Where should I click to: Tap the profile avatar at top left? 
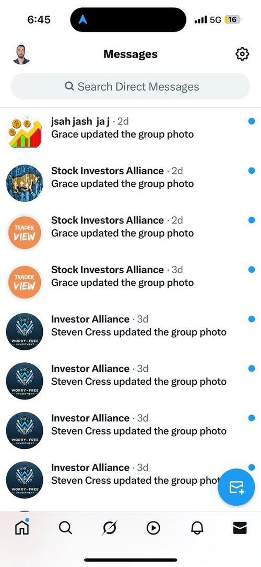pos(21,54)
